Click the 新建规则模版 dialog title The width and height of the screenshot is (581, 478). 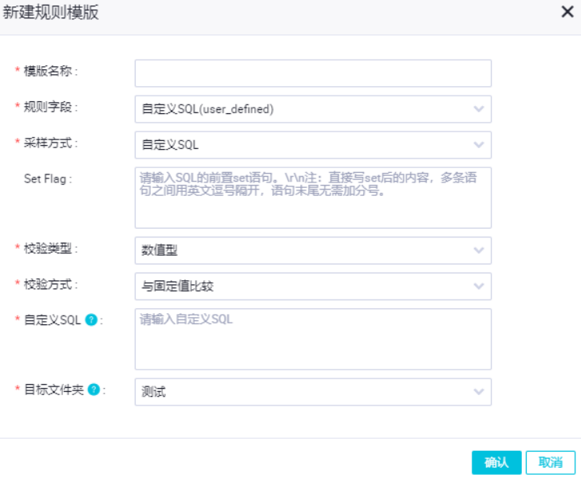pyautogui.click(x=51, y=13)
